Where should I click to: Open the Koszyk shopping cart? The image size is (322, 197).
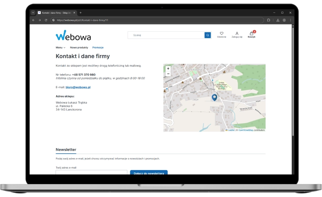point(252,34)
